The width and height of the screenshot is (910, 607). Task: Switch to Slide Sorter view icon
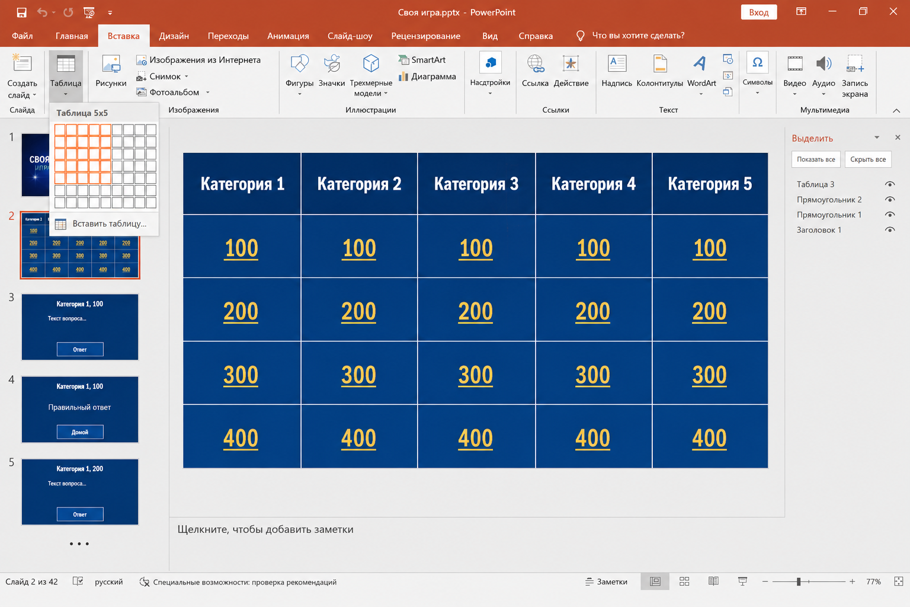coord(684,582)
